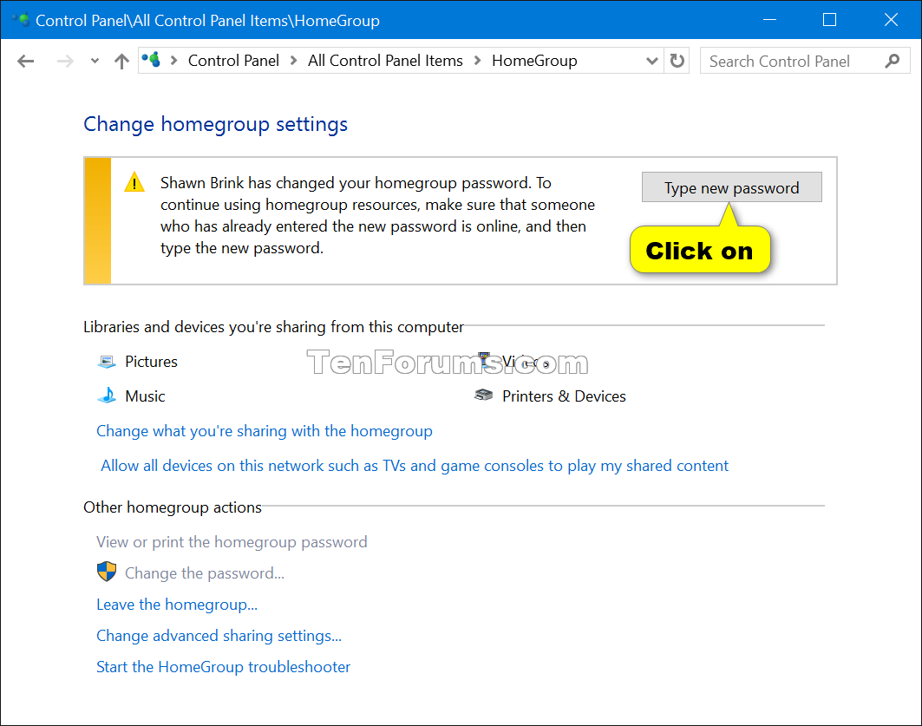
Task: Open address bar history dropdown
Action: tap(651, 61)
